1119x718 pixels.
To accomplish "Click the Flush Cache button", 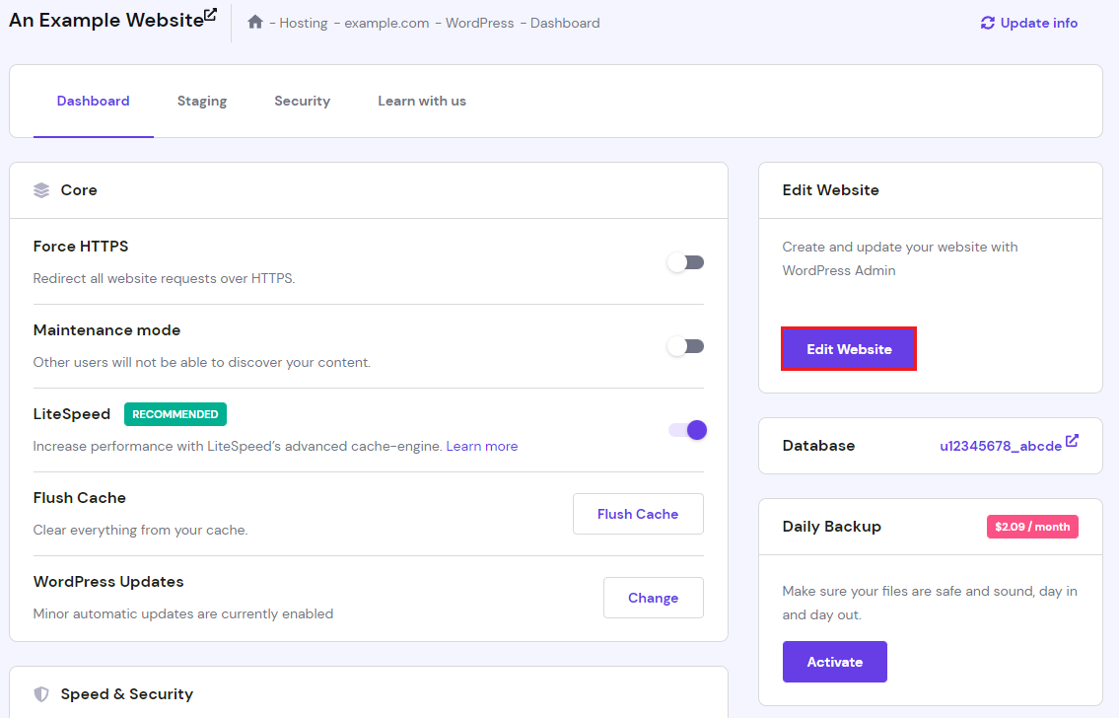I will click(638, 514).
